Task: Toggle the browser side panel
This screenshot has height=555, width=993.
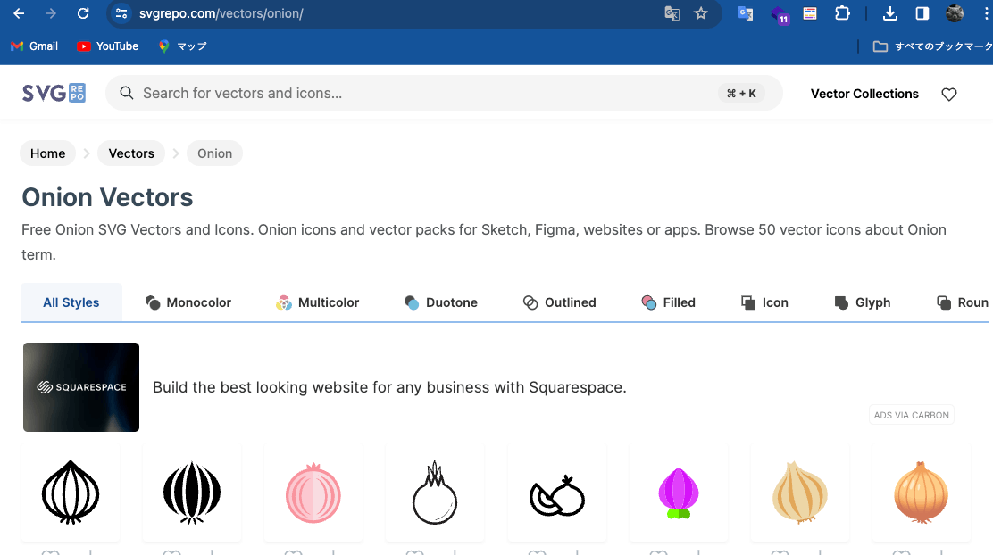Action: point(922,13)
